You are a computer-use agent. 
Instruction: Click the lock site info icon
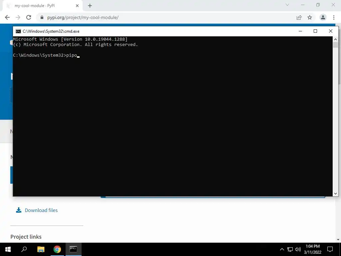42,17
